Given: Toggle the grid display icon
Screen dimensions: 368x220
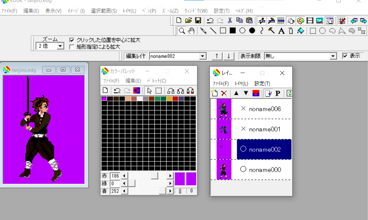Looking at the screenshot, I should (342, 21).
